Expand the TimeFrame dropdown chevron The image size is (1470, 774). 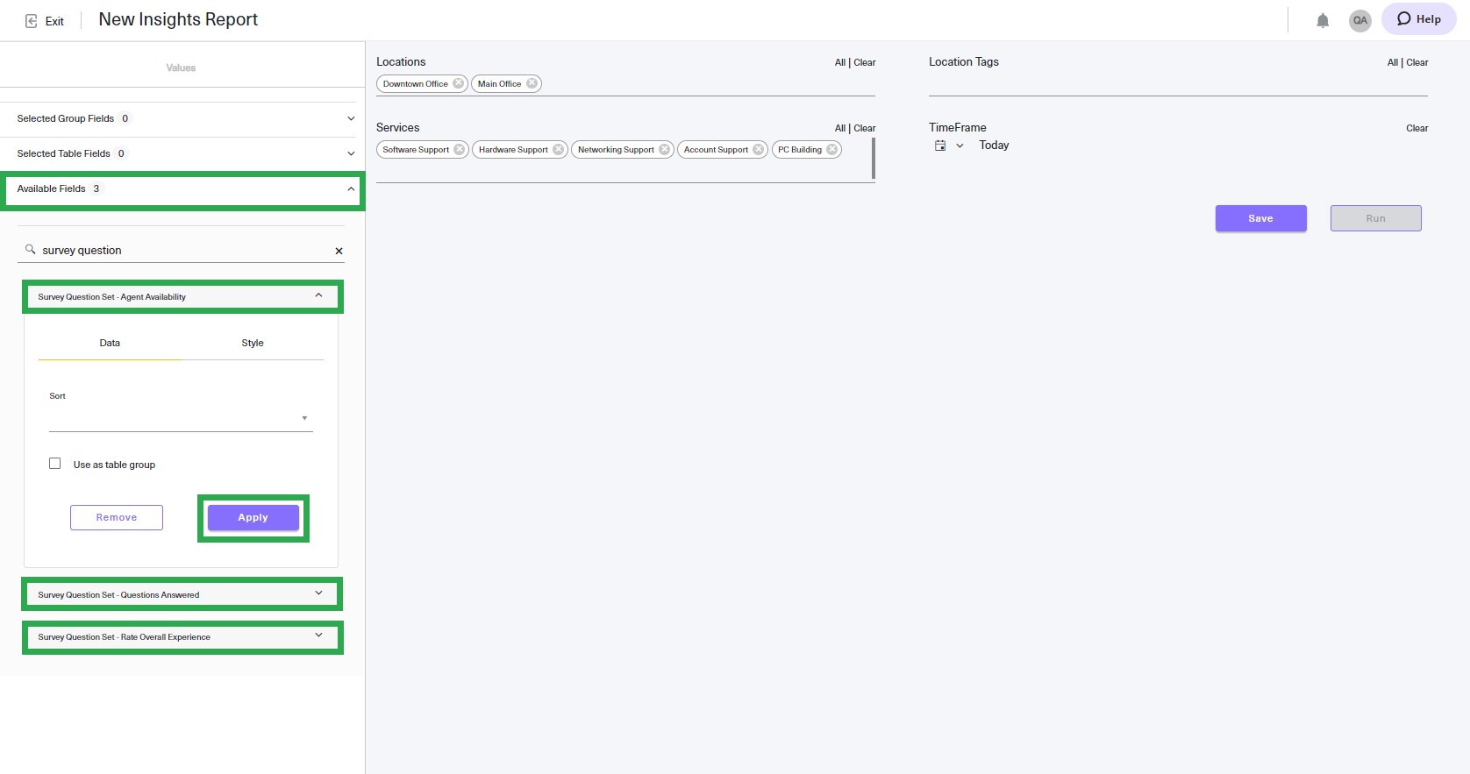point(960,146)
